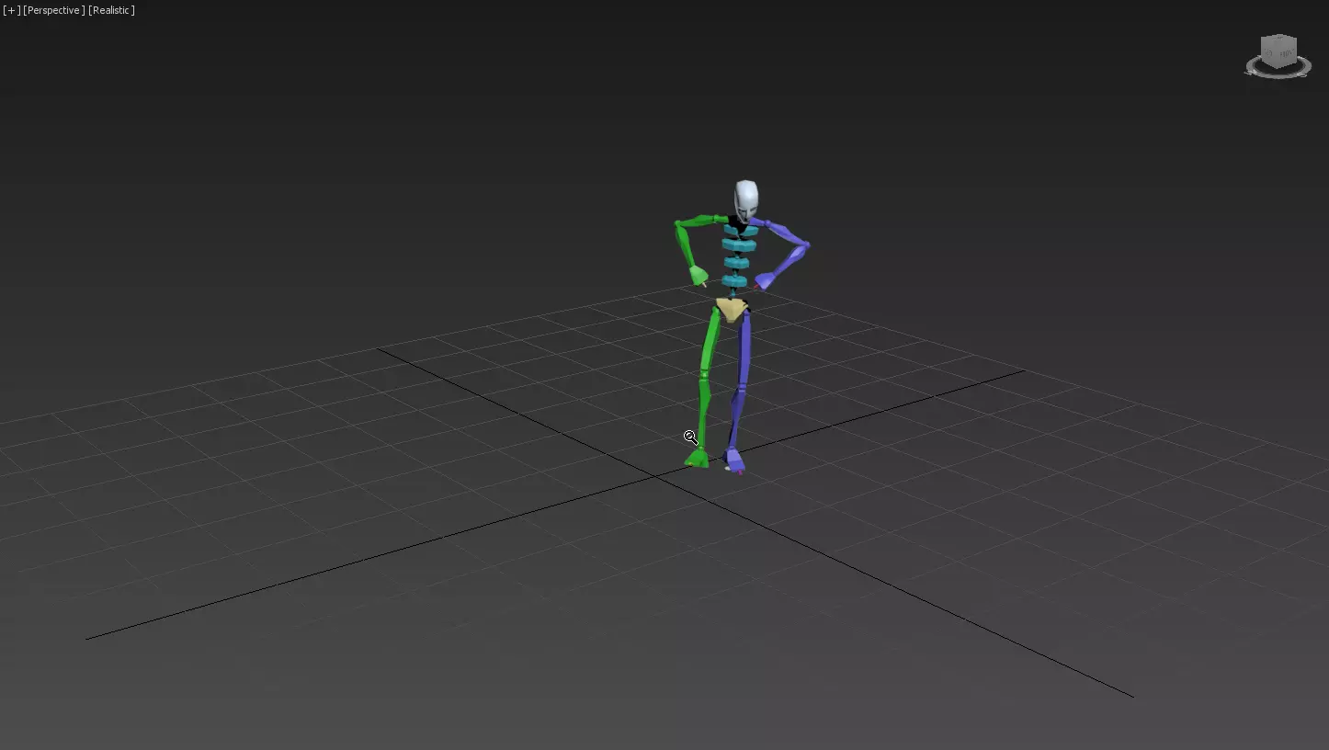Image resolution: width=1329 pixels, height=750 pixels.
Task: Select the blue thigh bone
Action: pyautogui.click(x=744, y=347)
